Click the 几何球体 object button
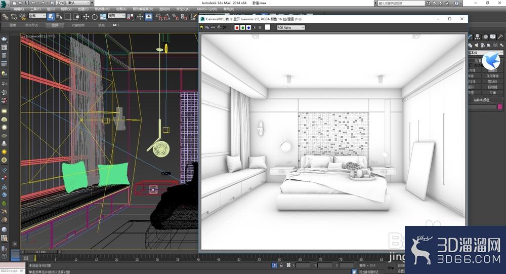This screenshot has width=506, height=274. tap(492, 76)
